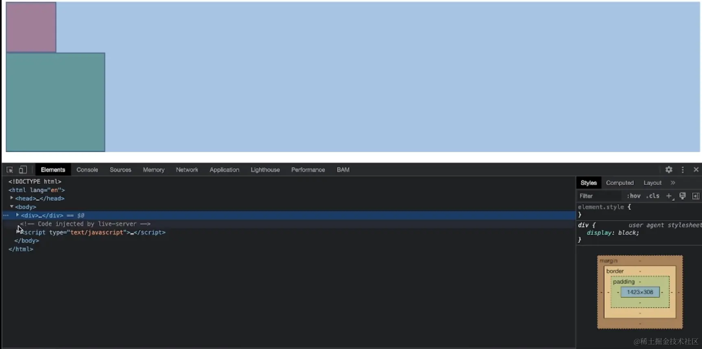Click the small purple square on page
Viewport: 702px width, 349px height.
tap(31, 27)
